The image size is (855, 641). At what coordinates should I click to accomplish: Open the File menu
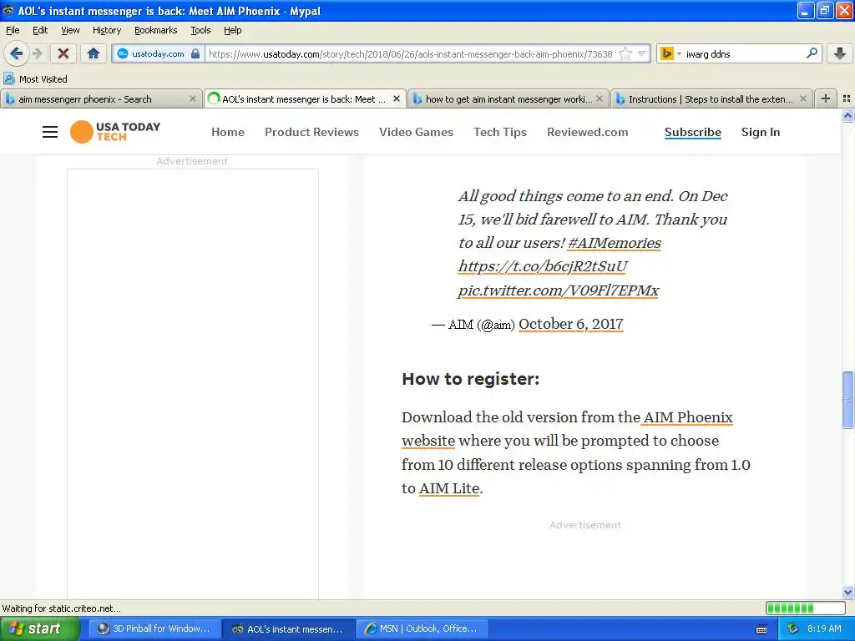pyautogui.click(x=13, y=30)
